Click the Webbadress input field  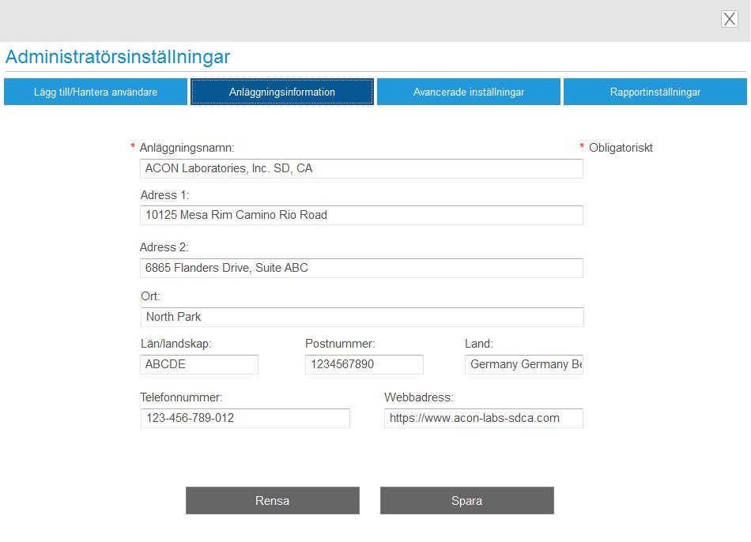click(484, 418)
